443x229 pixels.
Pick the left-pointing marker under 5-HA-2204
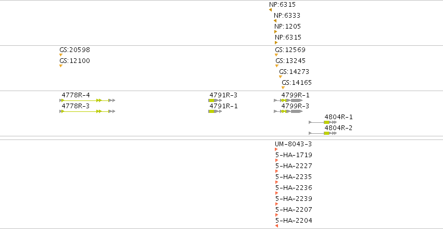[x=276, y=226]
